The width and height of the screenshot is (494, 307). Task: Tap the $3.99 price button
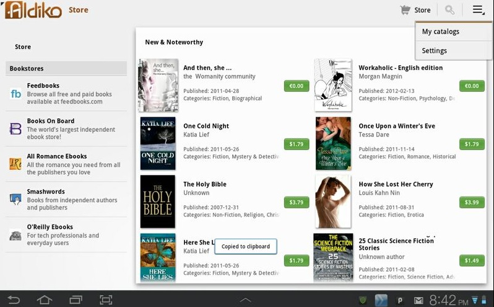(x=472, y=202)
